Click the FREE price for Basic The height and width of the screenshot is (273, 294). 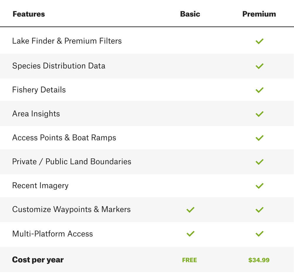click(x=189, y=260)
